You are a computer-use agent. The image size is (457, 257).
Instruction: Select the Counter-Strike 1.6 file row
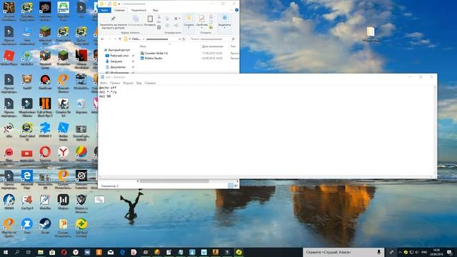189,54
